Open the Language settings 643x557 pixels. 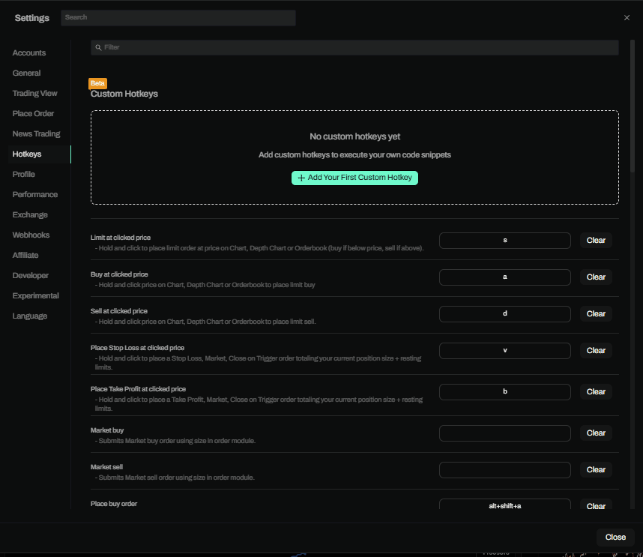click(29, 316)
